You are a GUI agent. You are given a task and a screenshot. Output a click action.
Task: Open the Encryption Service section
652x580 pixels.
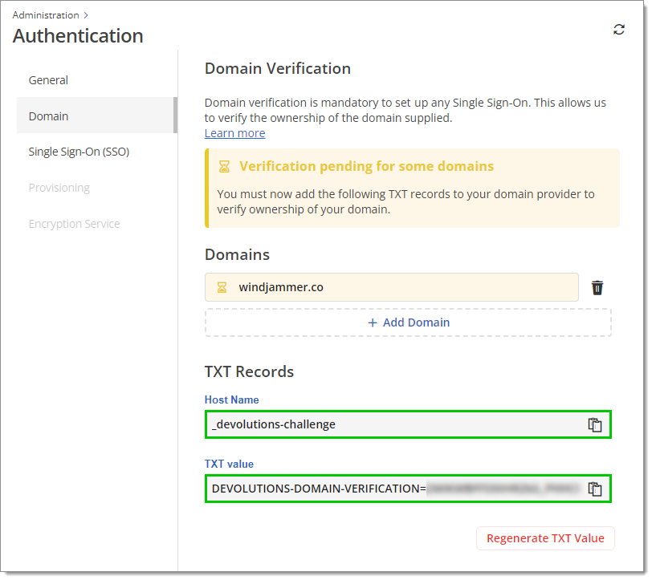click(x=74, y=224)
